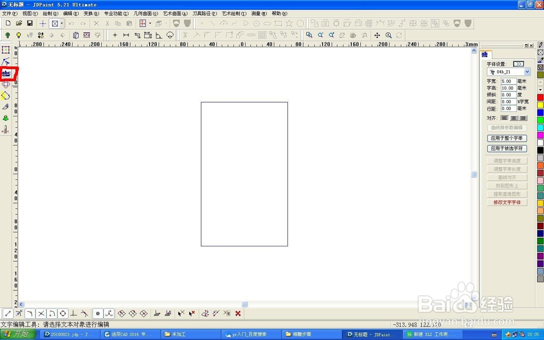The height and width of the screenshot is (340, 544).
Task: Select the abc text tool in left sidebar
Action: click(6, 73)
